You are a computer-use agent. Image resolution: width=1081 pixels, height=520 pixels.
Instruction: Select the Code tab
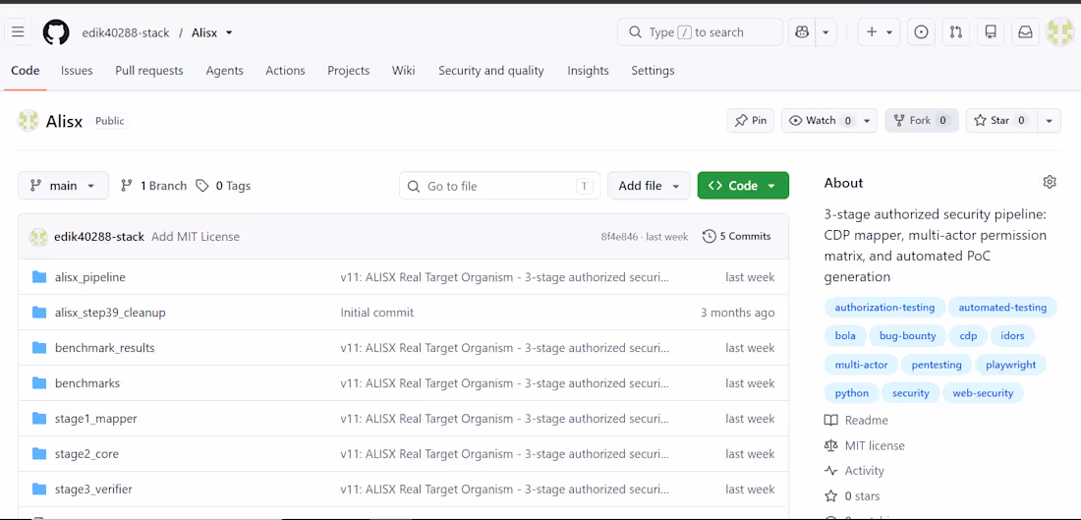point(26,71)
